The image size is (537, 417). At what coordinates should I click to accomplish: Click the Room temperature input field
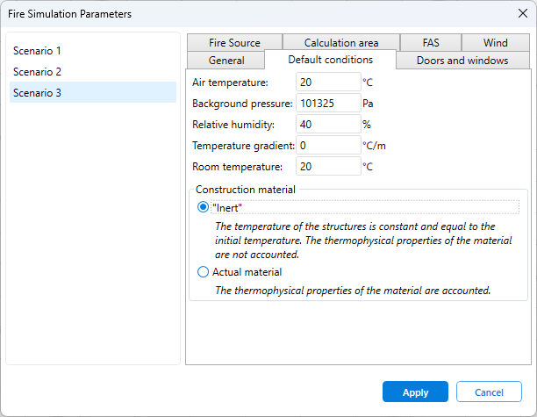pyautogui.click(x=328, y=167)
